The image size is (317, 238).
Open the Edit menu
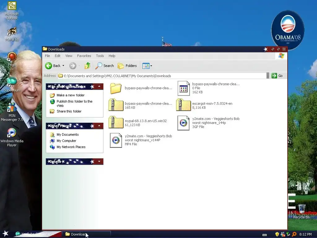click(x=58, y=56)
